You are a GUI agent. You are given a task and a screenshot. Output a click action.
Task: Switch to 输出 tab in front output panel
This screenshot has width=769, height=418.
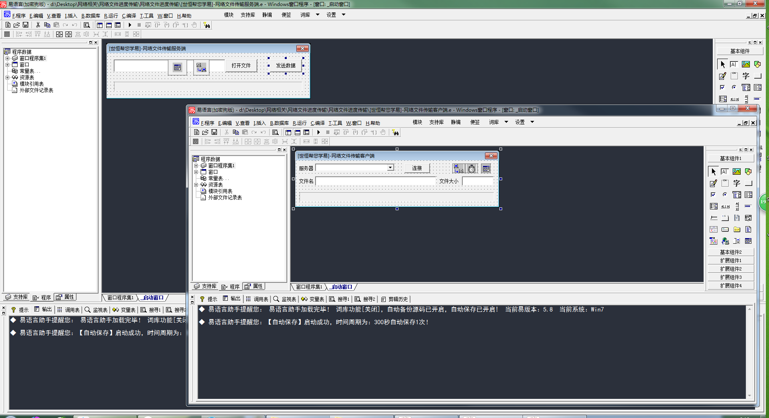tap(232, 299)
